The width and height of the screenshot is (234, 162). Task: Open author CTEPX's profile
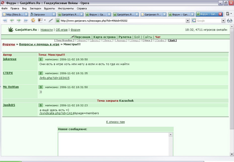8,73
